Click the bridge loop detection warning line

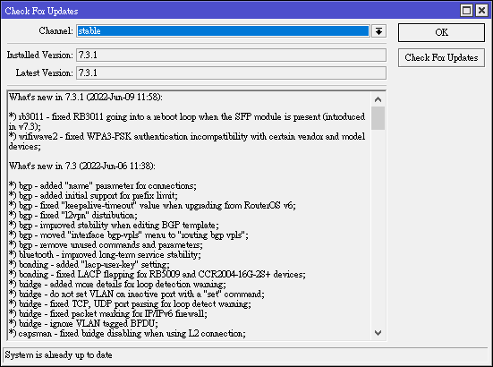117,285
